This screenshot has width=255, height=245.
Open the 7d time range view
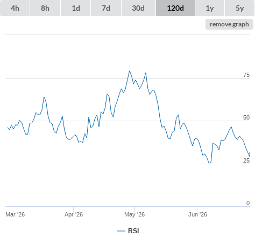(106, 8)
